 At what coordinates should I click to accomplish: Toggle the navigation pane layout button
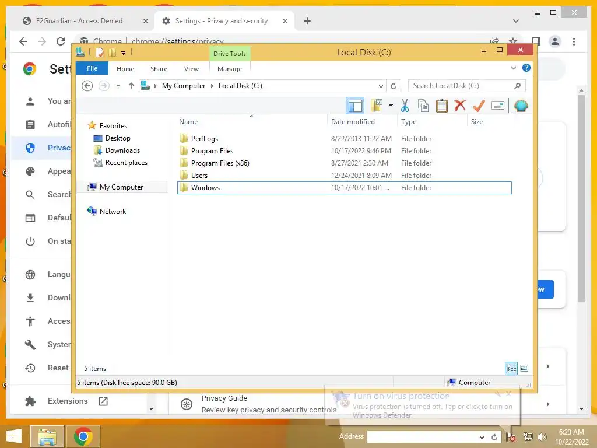[x=355, y=106]
